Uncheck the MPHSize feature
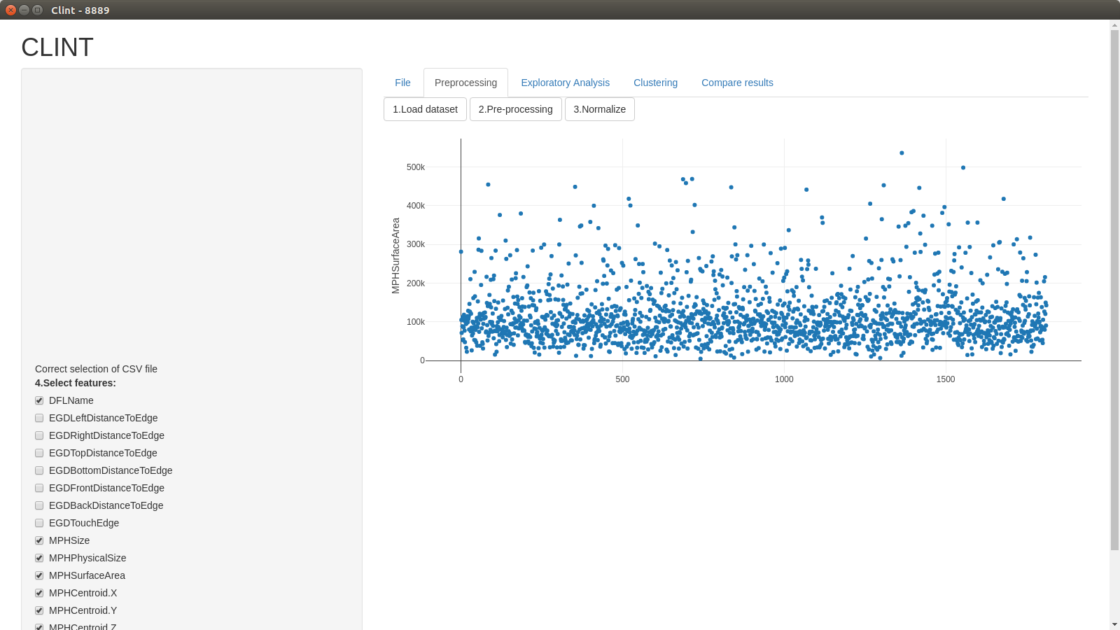 tap(39, 540)
